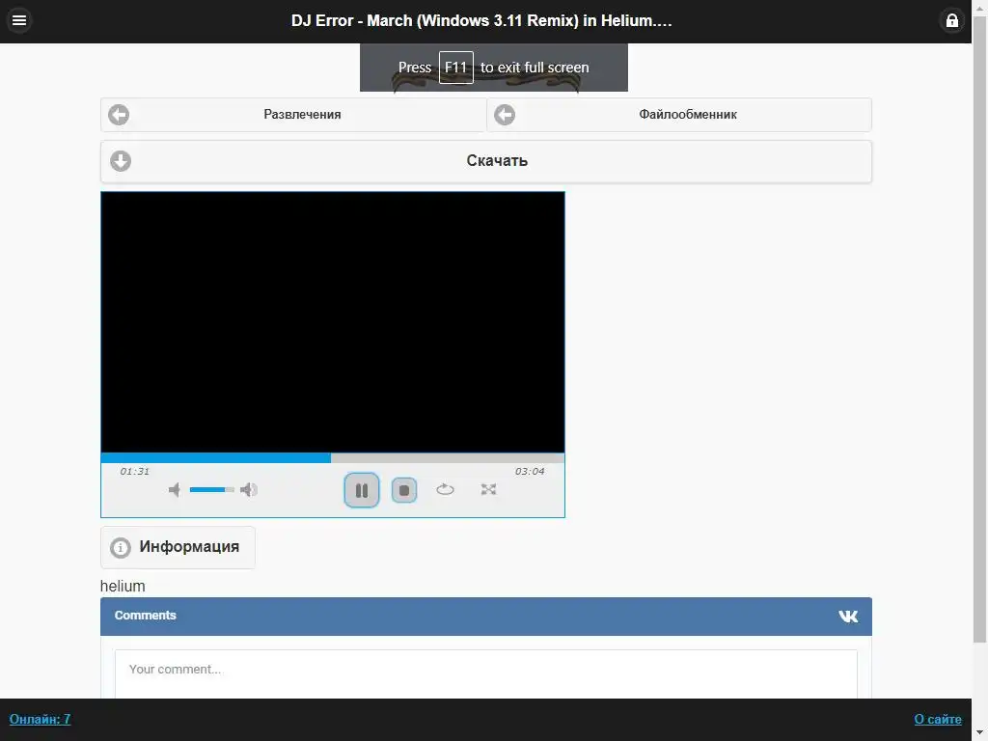Open the Информация section
Screen dimensions: 988x741
click(178, 547)
